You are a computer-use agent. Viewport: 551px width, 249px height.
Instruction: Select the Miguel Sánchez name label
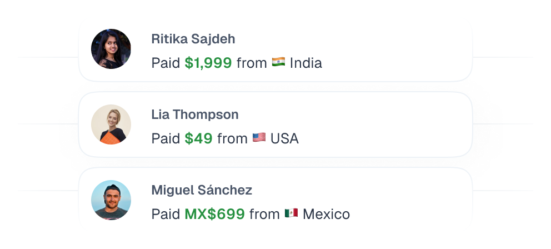202,190
